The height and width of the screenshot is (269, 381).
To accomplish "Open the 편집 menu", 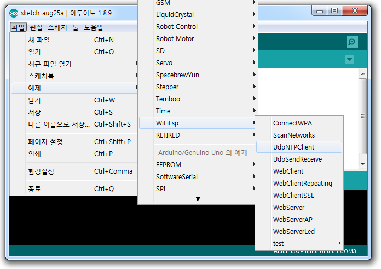I will coord(36,27).
